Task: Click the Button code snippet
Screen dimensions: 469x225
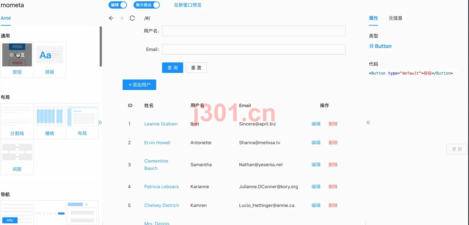Action: coord(411,73)
